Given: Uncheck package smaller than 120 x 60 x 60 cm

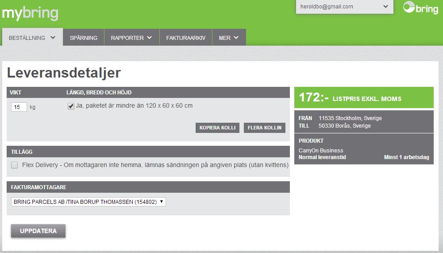Looking at the screenshot, I should click(x=71, y=106).
